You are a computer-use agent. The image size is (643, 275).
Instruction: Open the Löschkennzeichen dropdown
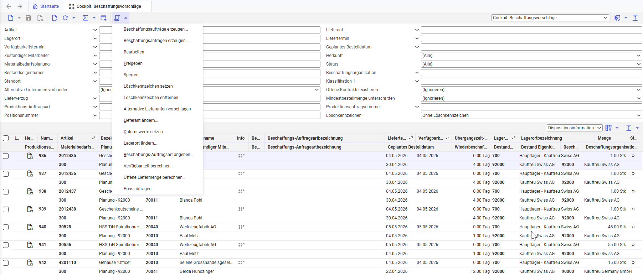click(x=531, y=115)
